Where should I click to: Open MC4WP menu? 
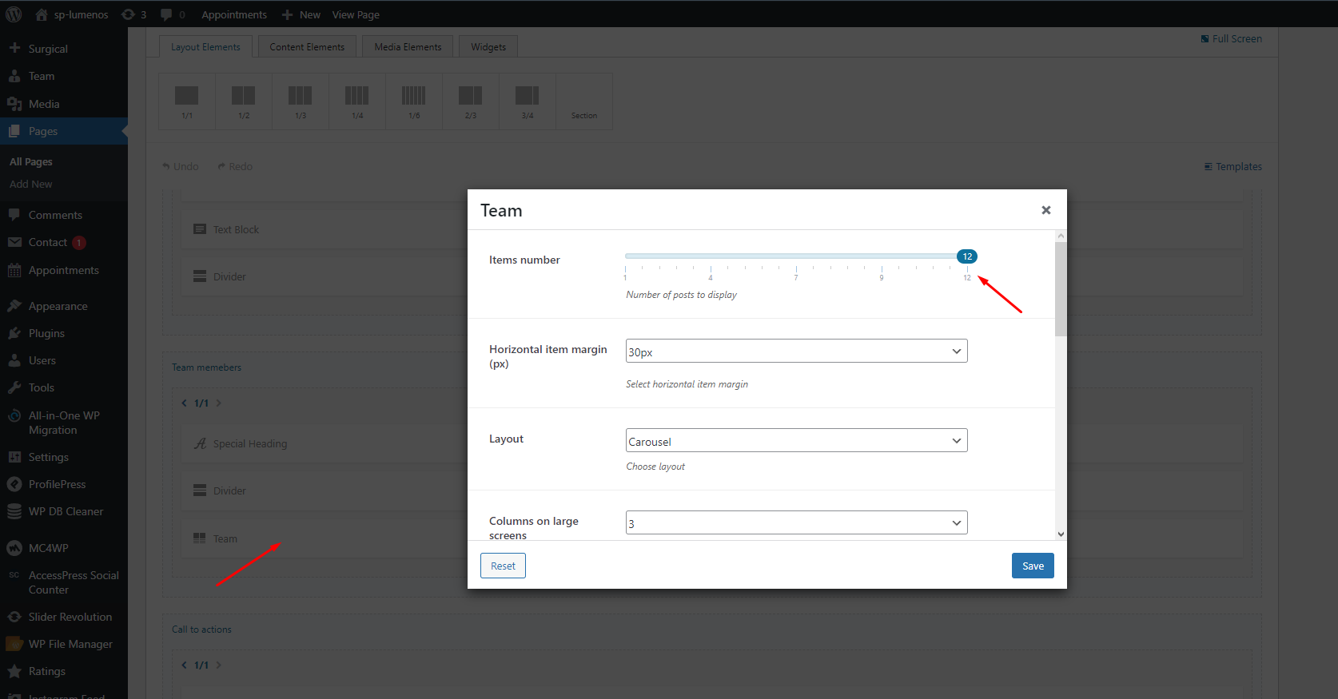click(64, 548)
